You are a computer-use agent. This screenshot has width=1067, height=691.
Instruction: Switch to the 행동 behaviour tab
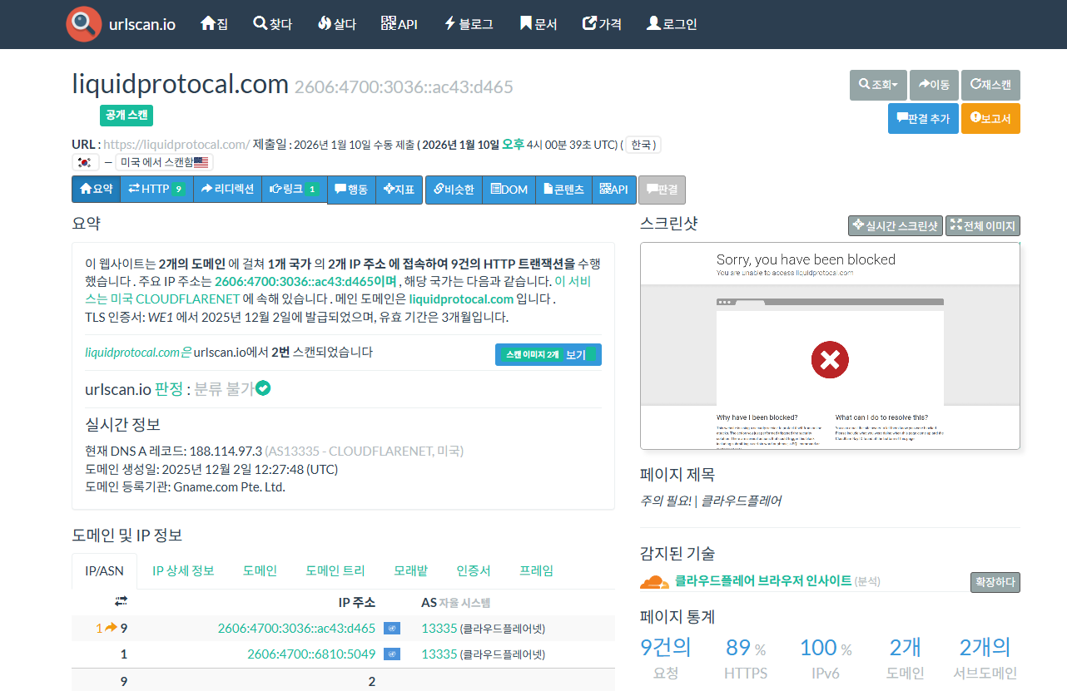(x=351, y=190)
